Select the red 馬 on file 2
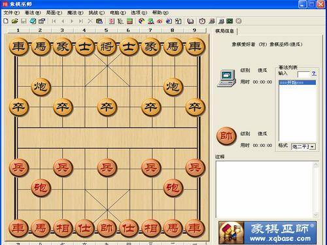Image resolution: width=327 pixels, height=245 pixels. pos(41,228)
